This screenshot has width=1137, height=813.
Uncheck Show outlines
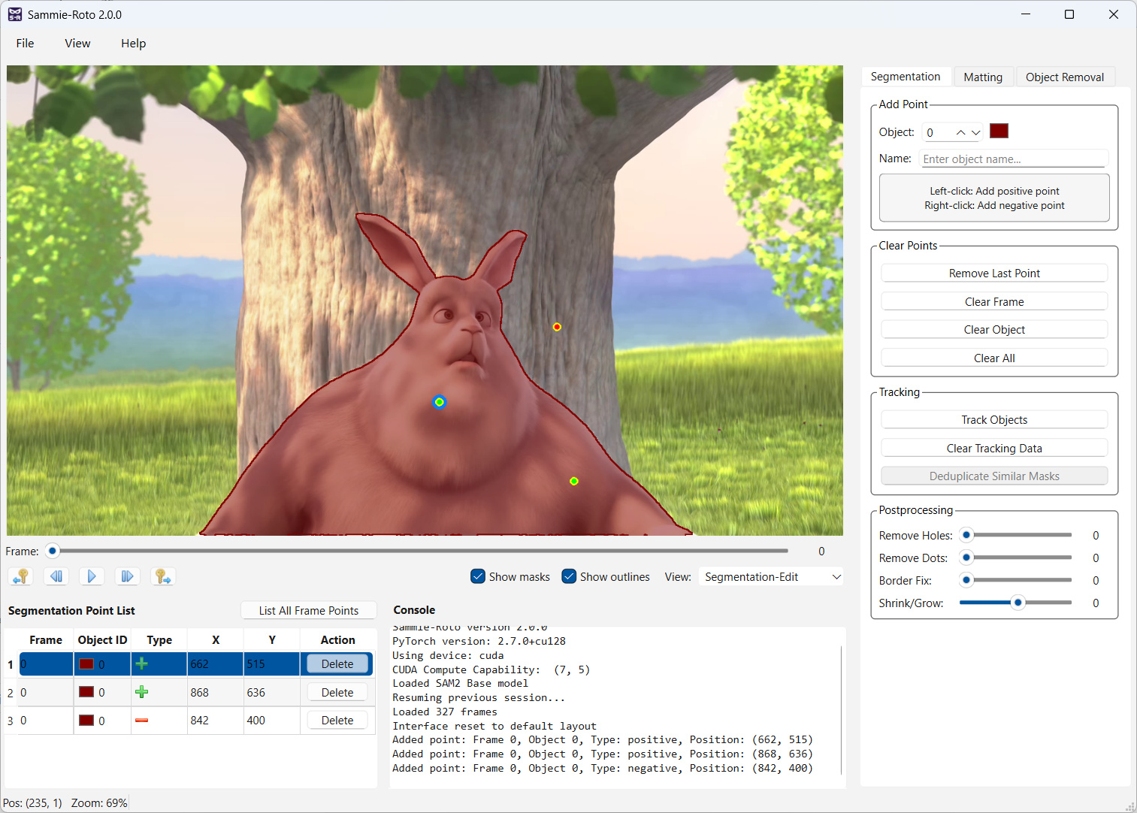[569, 576]
